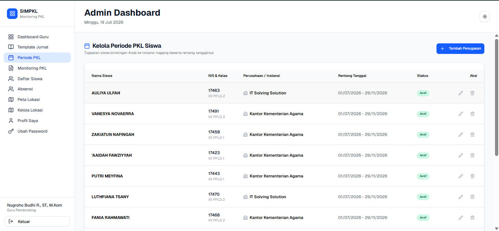
Task: Go to Monitoring PKL page
Action: click(37, 68)
